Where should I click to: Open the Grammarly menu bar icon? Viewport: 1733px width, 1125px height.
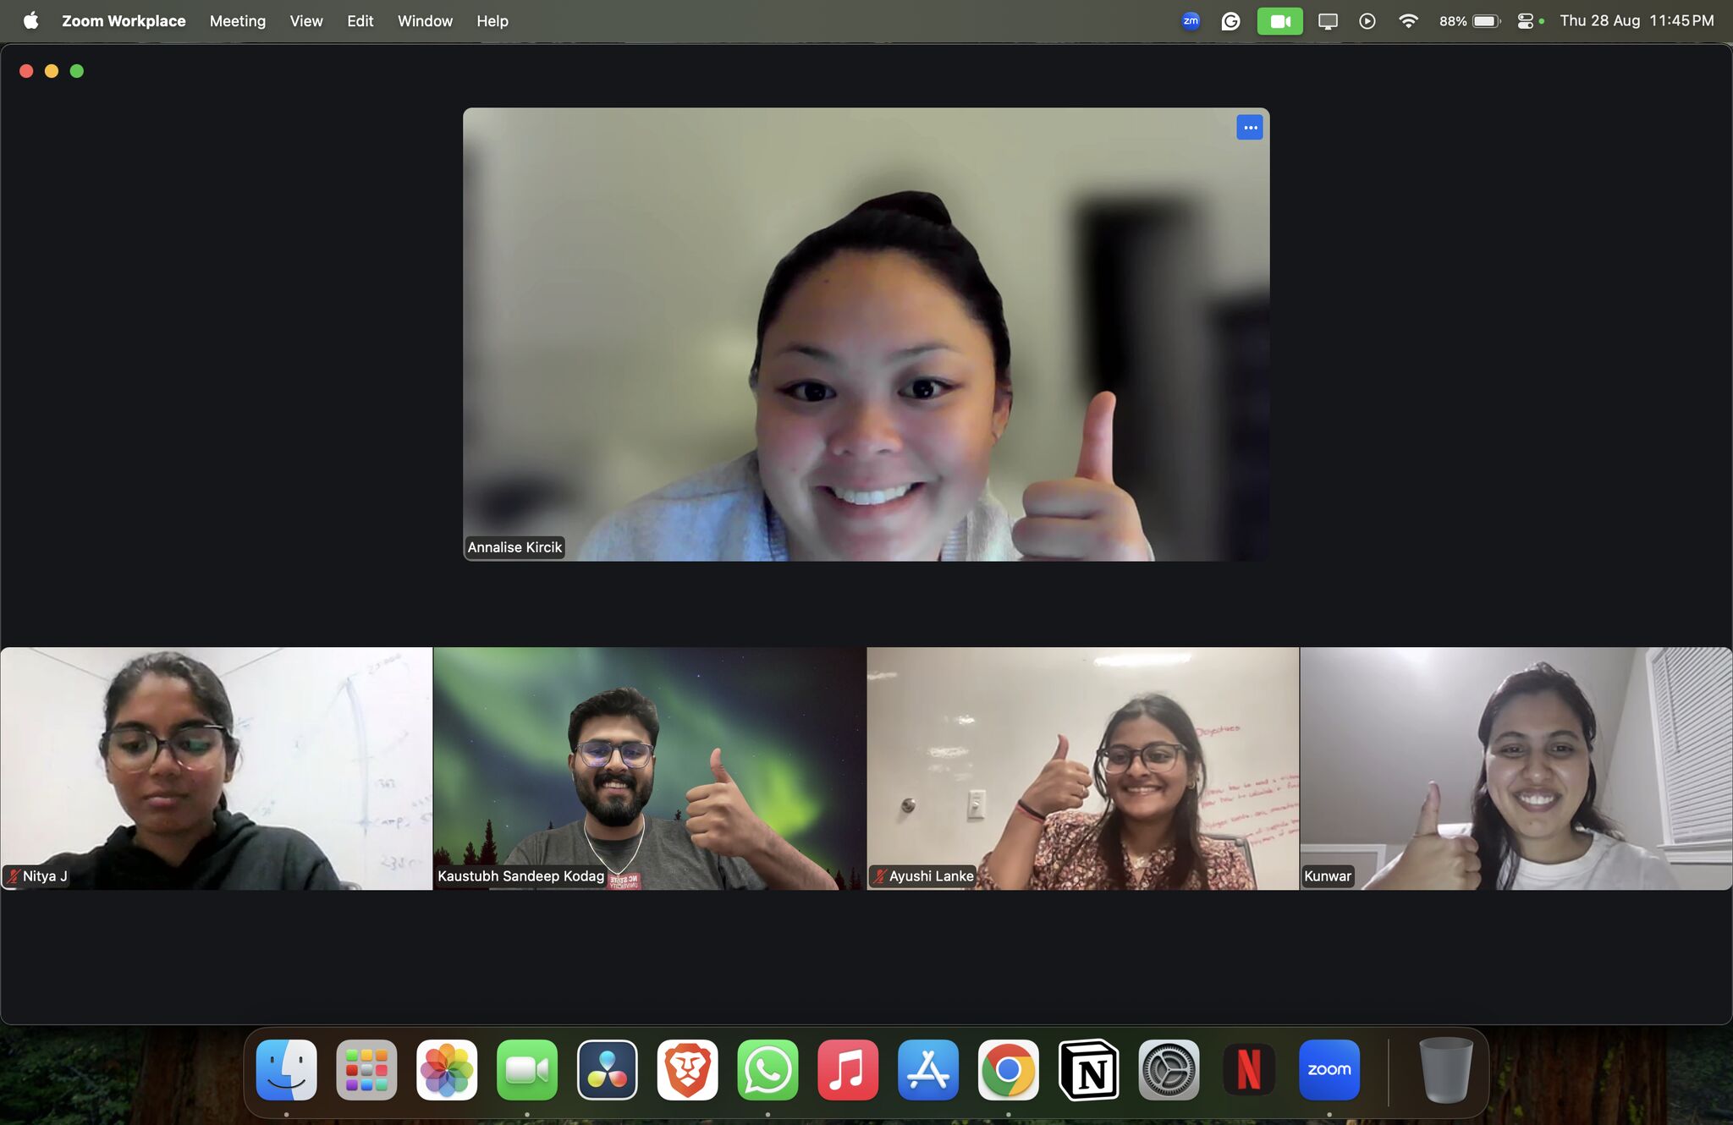[x=1230, y=21]
